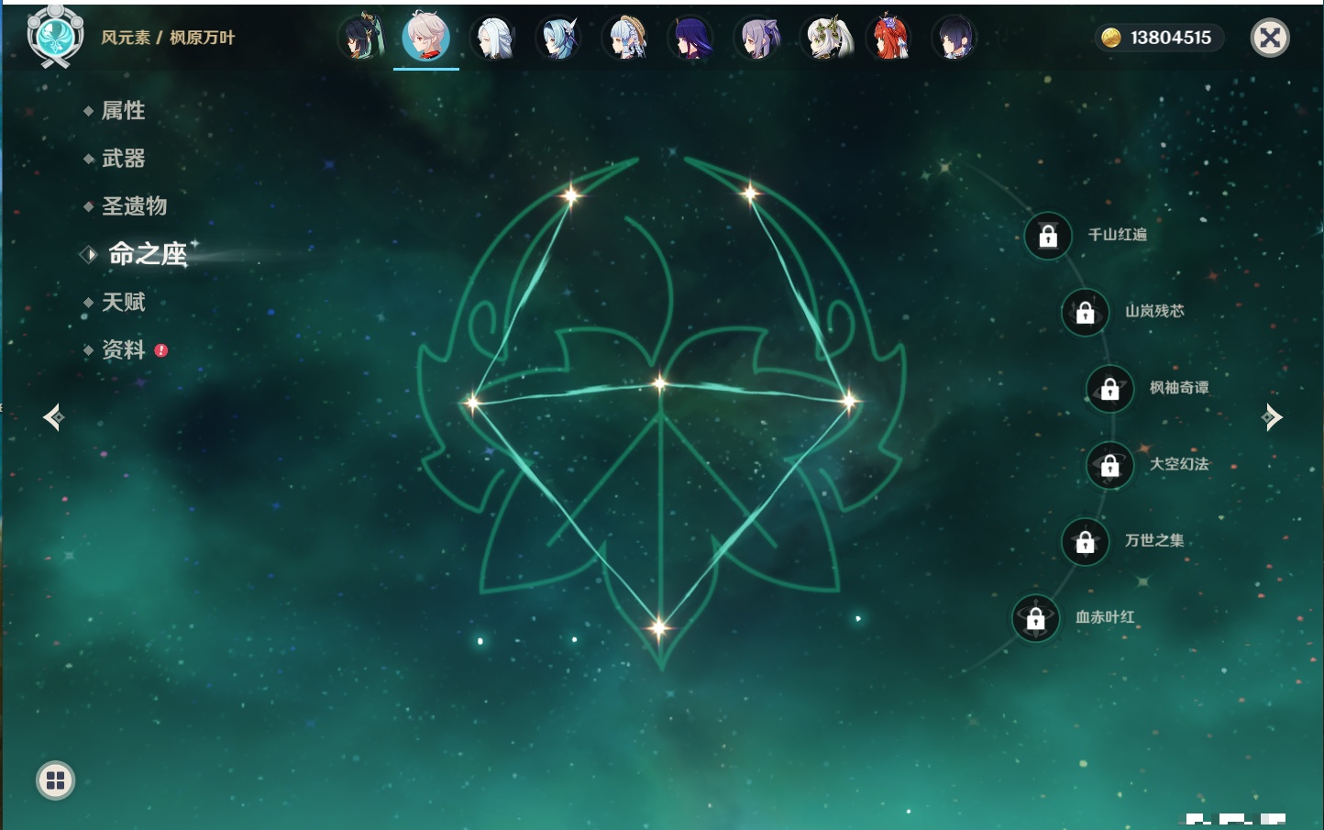The image size is (1324, 830).
Task: Open the four-square grid menu button
Action: click(x=55, y=780)
